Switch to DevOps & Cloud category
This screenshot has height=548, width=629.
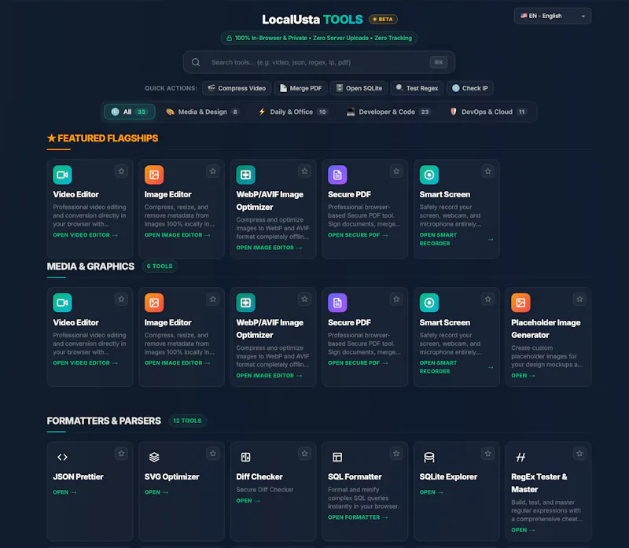(488, 112)
